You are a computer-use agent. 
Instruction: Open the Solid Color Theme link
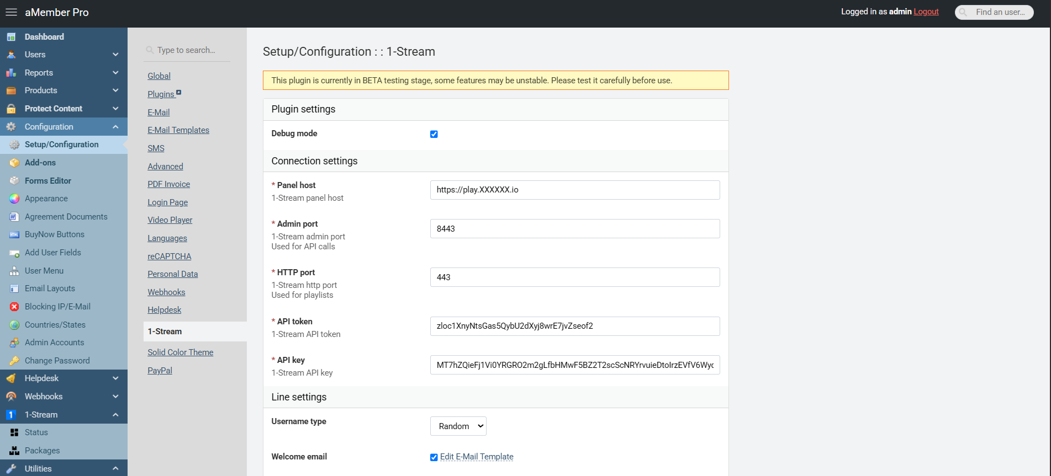point(181,352)
